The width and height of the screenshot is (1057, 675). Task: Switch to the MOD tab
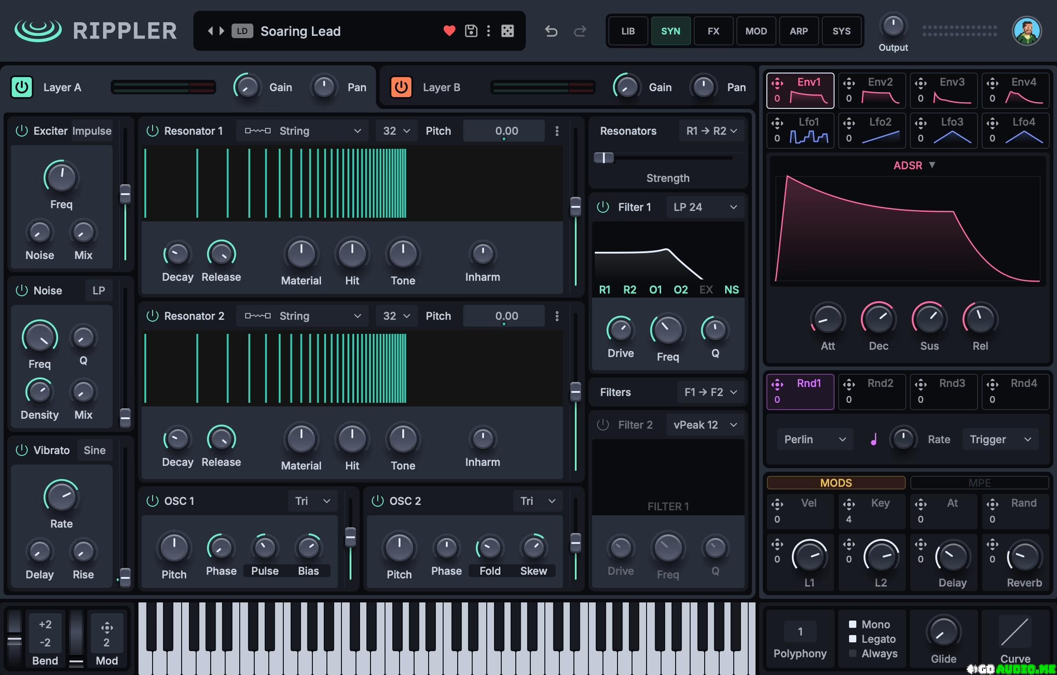pyautogui.click(x=756, y=31)
